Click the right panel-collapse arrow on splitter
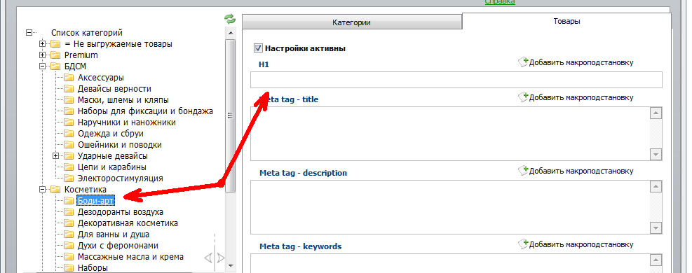 click(221, 258)
